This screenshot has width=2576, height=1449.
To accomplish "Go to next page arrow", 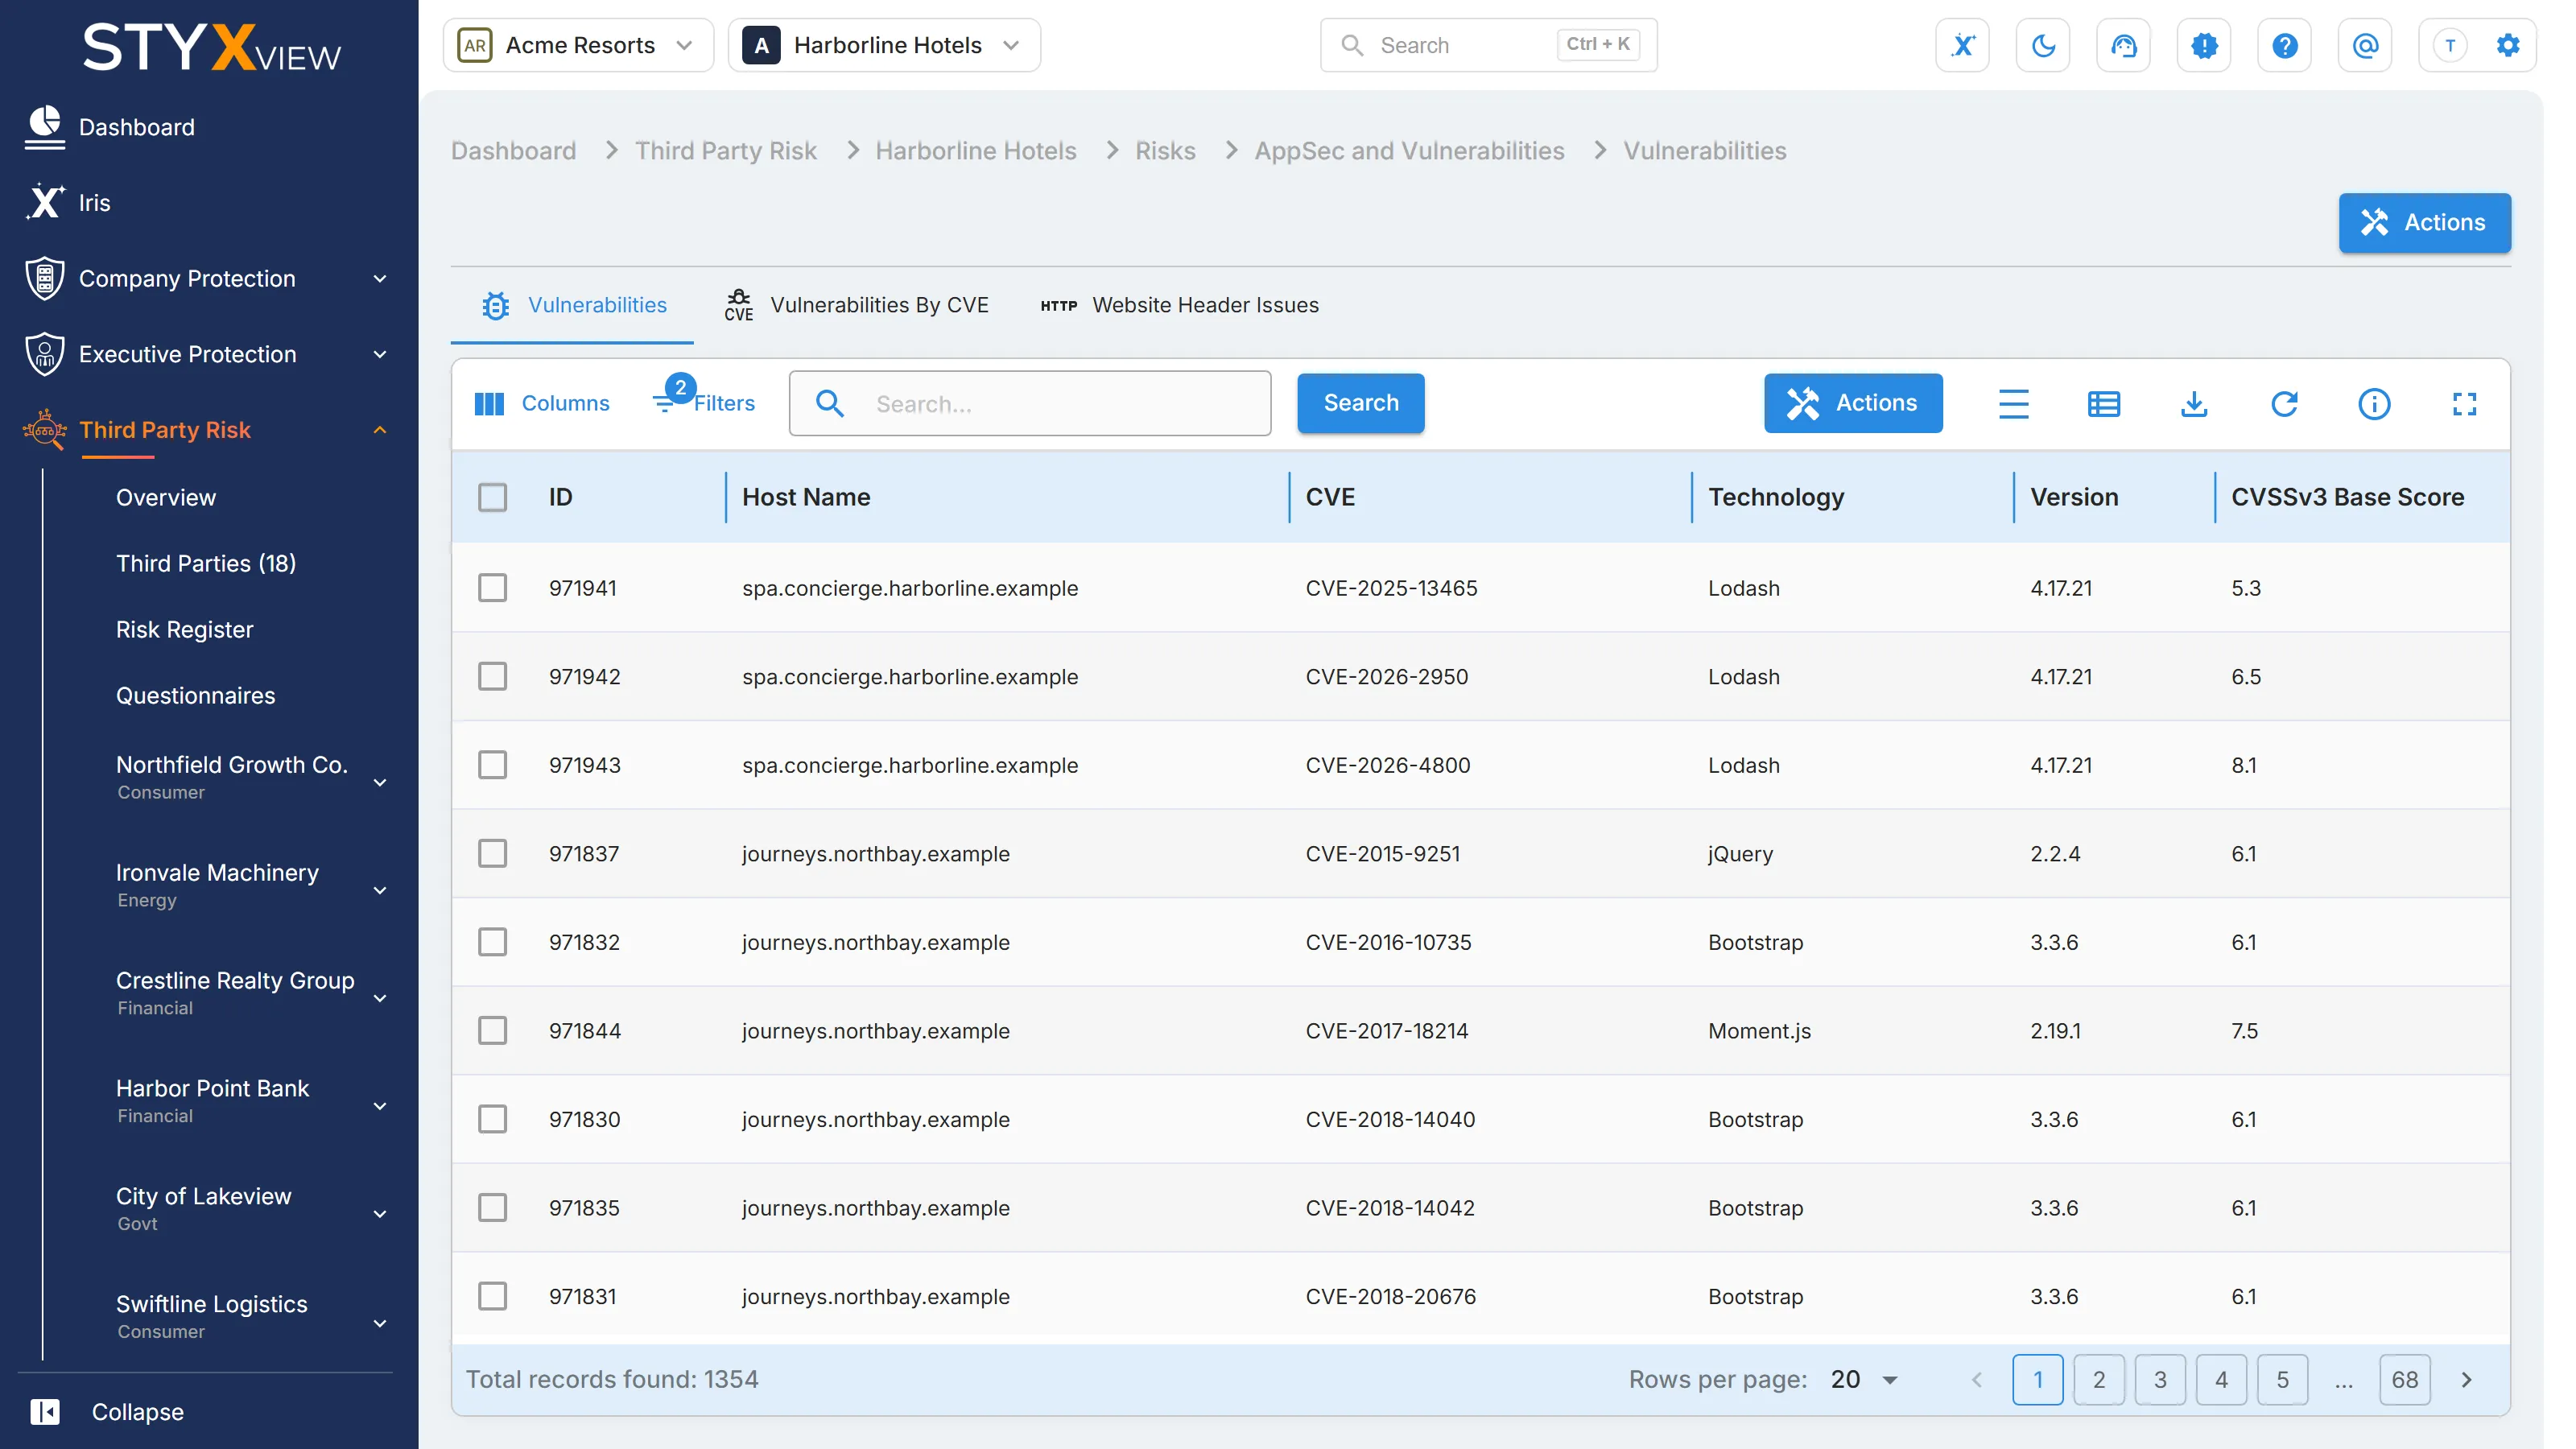I will [x=2466, y=1380].
